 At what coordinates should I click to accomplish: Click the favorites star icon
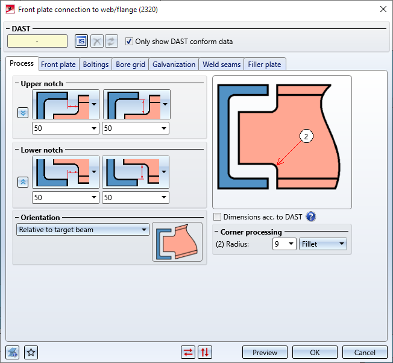click(31, 352)
